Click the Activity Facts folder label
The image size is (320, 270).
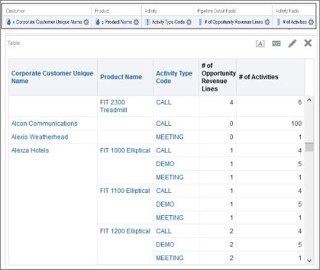point(287,11)
